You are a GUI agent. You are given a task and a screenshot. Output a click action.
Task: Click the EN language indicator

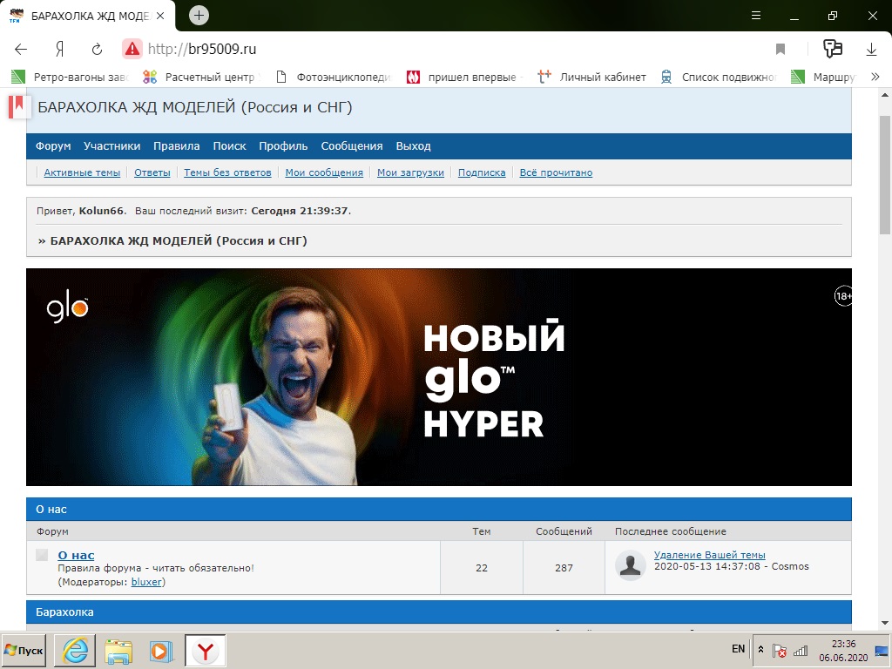[x=738, y=648]
